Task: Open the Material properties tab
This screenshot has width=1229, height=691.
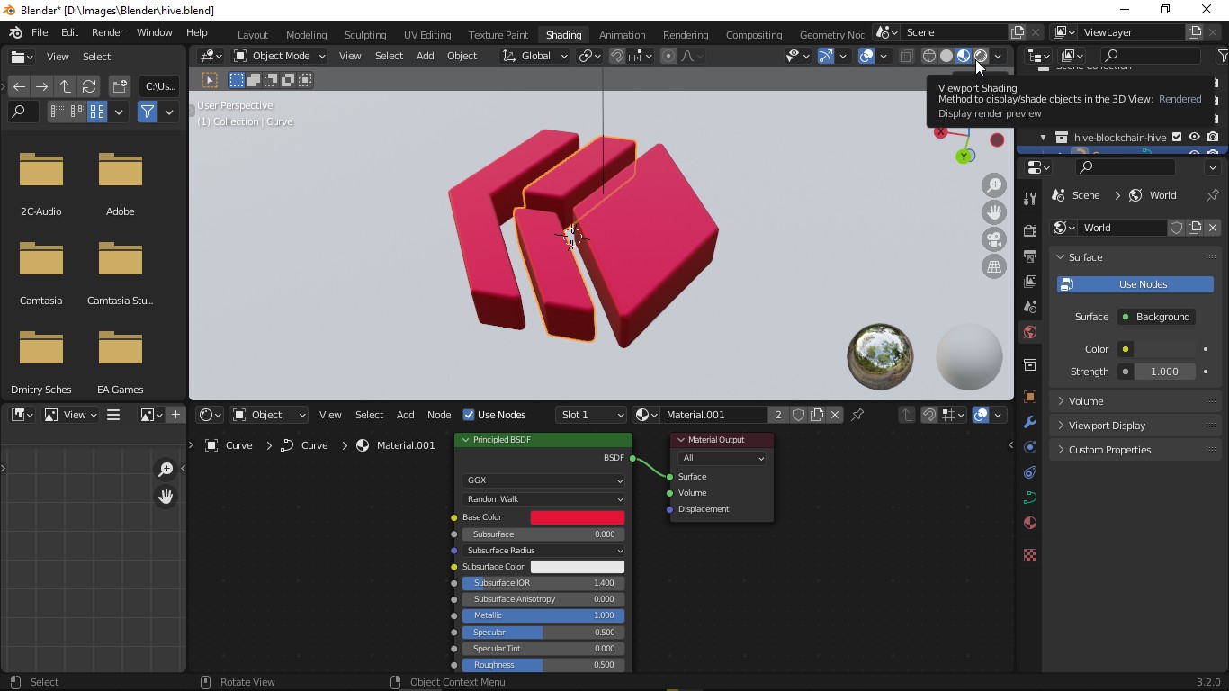Action: (1030, 523)
